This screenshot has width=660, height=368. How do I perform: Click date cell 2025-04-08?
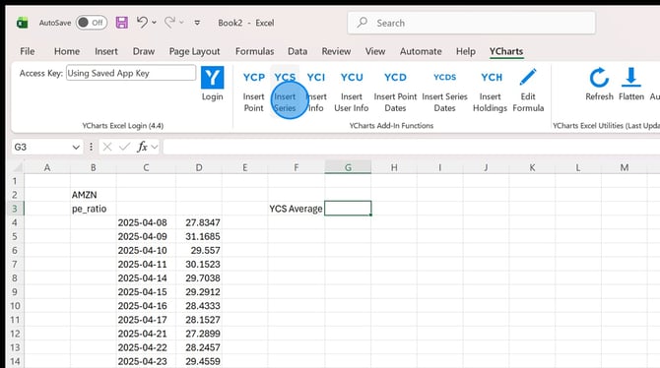146,222
